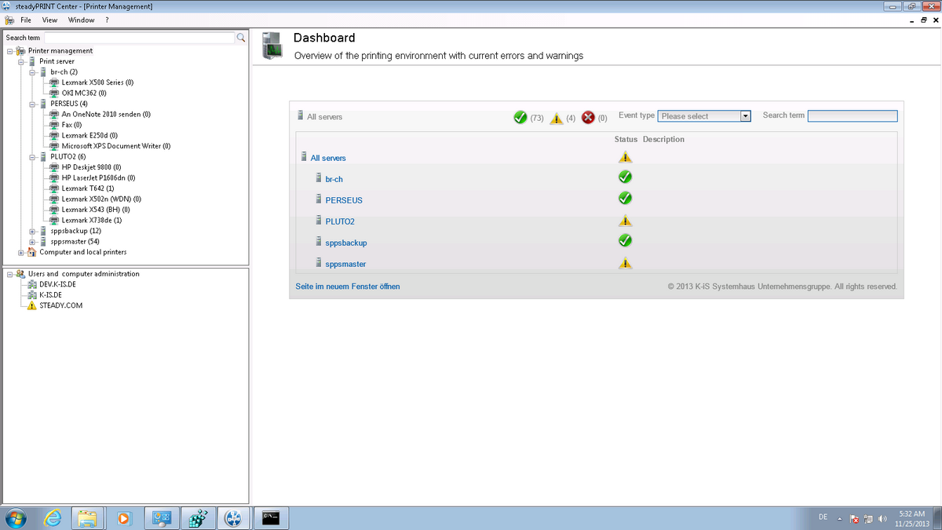Click the Dashboard header server icon
The width and height of the screenshot is (942, 530).
[x=272, y=46]
